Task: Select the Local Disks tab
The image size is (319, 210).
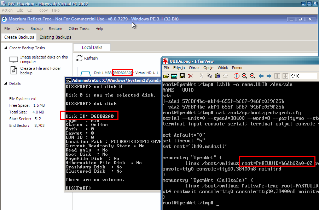Action: pyautogui.click(x=92, y=48)
